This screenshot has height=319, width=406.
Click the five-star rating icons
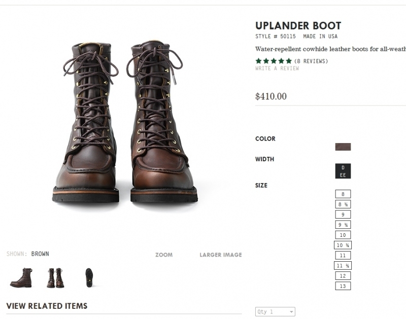pos(274,61)
